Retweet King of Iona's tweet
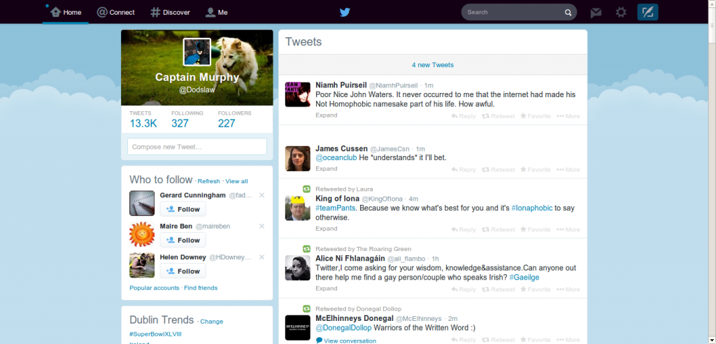 click(498, 229)
